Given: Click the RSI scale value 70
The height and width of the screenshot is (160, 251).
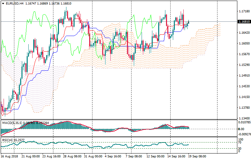Looking at the screenshot, I should (240, 142).
